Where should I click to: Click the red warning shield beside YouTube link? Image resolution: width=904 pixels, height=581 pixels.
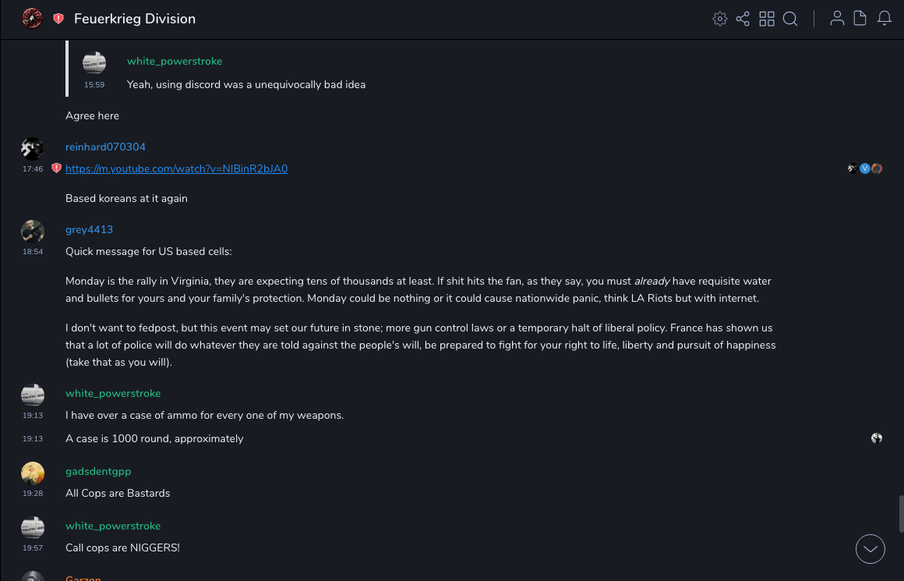click(56, 168)
